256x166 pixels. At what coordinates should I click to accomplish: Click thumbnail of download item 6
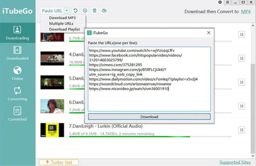(x=52, y=106)
